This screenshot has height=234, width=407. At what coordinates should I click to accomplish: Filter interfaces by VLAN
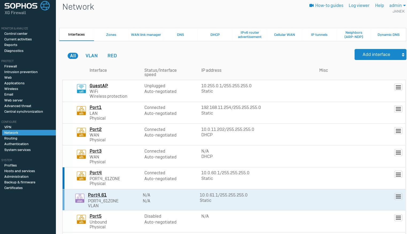tap(91, 56)
